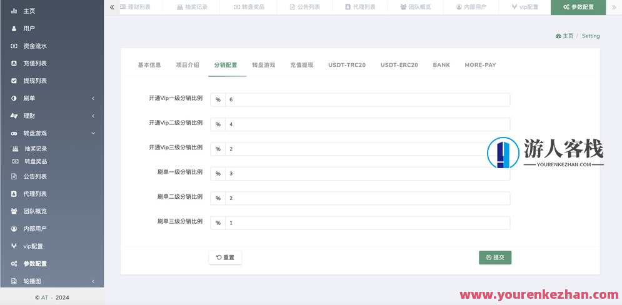622x305 pixels.
Task: Click the 重置 reset button
Action: (225, 257)
